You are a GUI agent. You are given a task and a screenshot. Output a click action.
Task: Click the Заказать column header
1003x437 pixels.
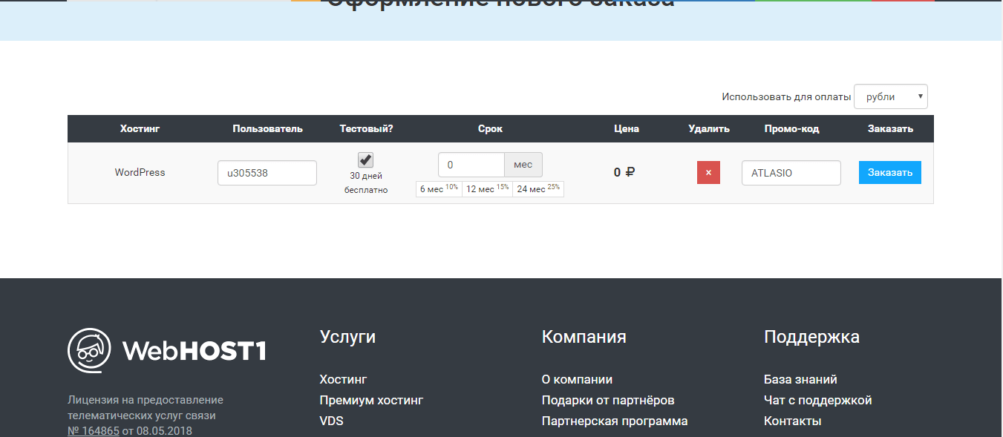tap(890, 128)
